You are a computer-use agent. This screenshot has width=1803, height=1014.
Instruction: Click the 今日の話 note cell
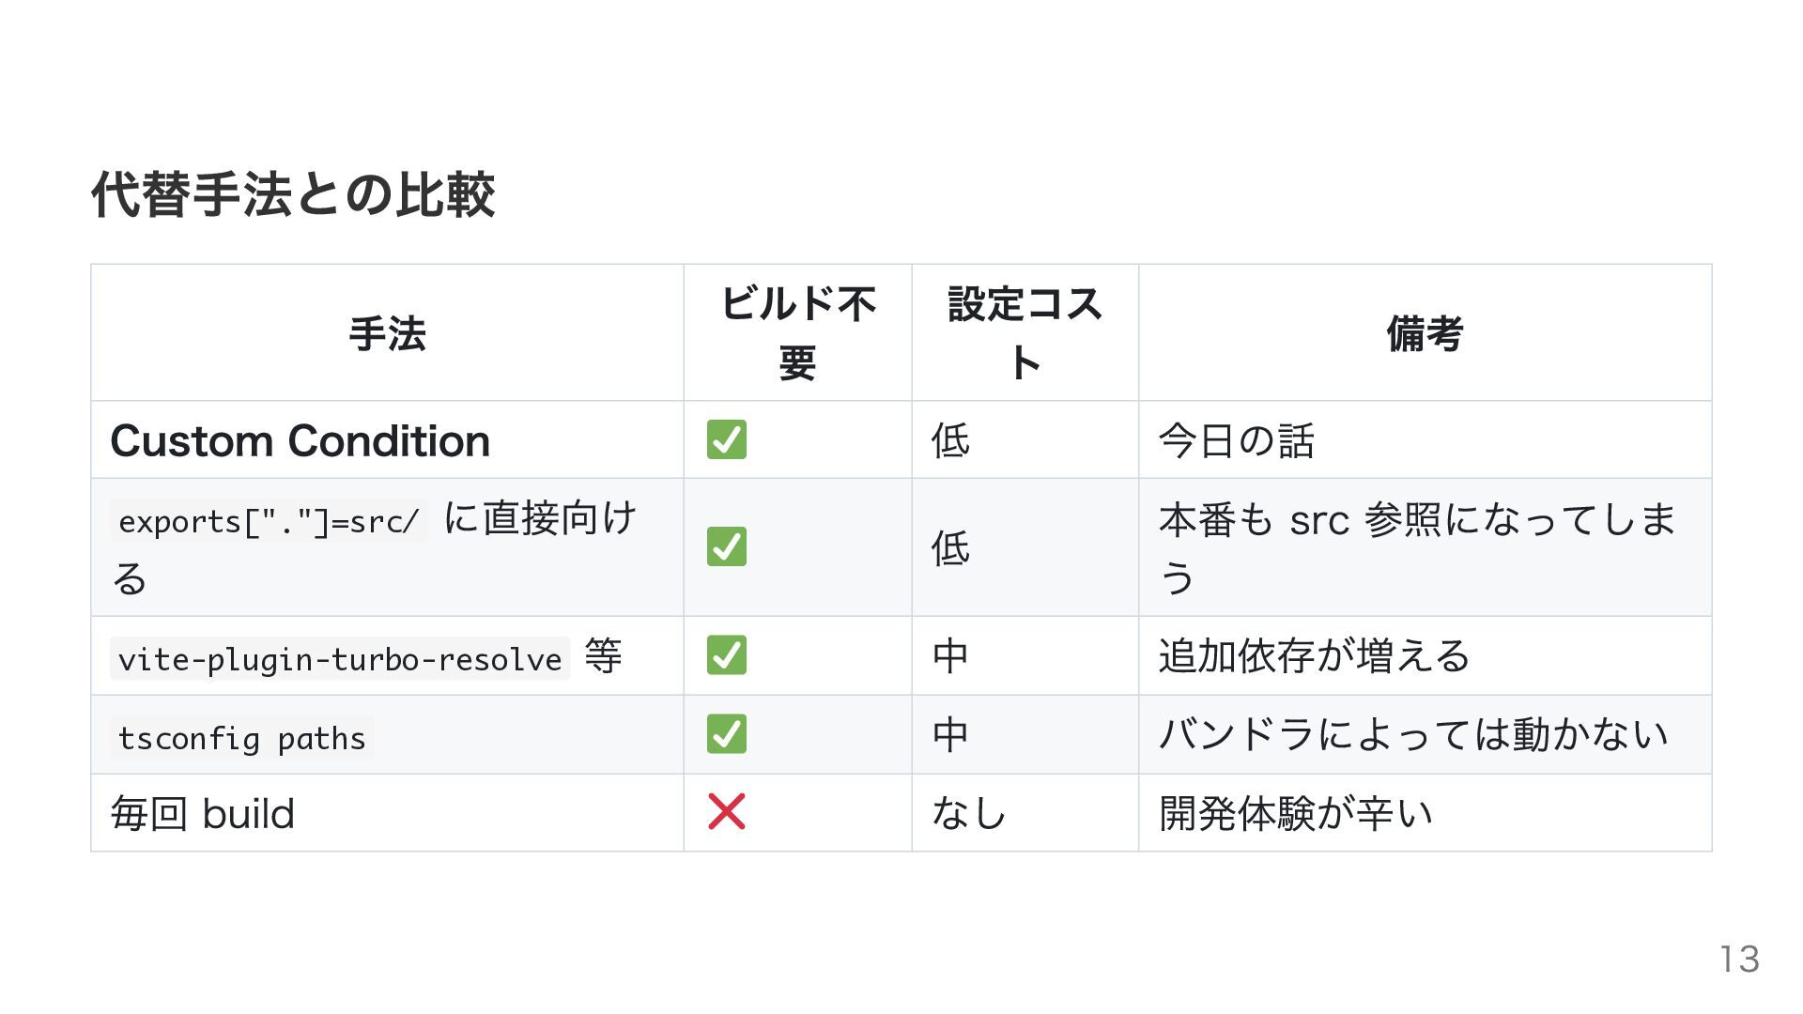(x=1425, y=440)
